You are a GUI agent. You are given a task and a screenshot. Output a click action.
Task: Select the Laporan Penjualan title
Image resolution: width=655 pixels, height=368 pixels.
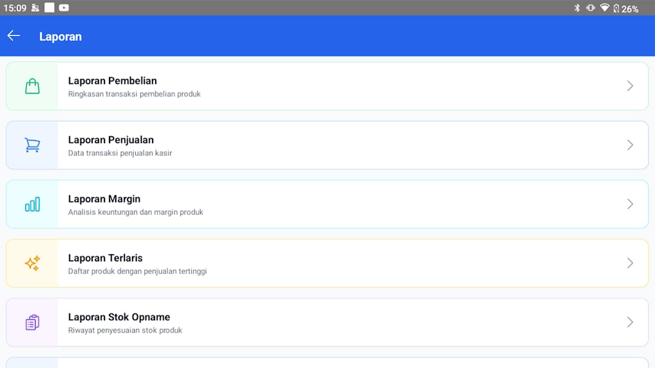(111, 140)
